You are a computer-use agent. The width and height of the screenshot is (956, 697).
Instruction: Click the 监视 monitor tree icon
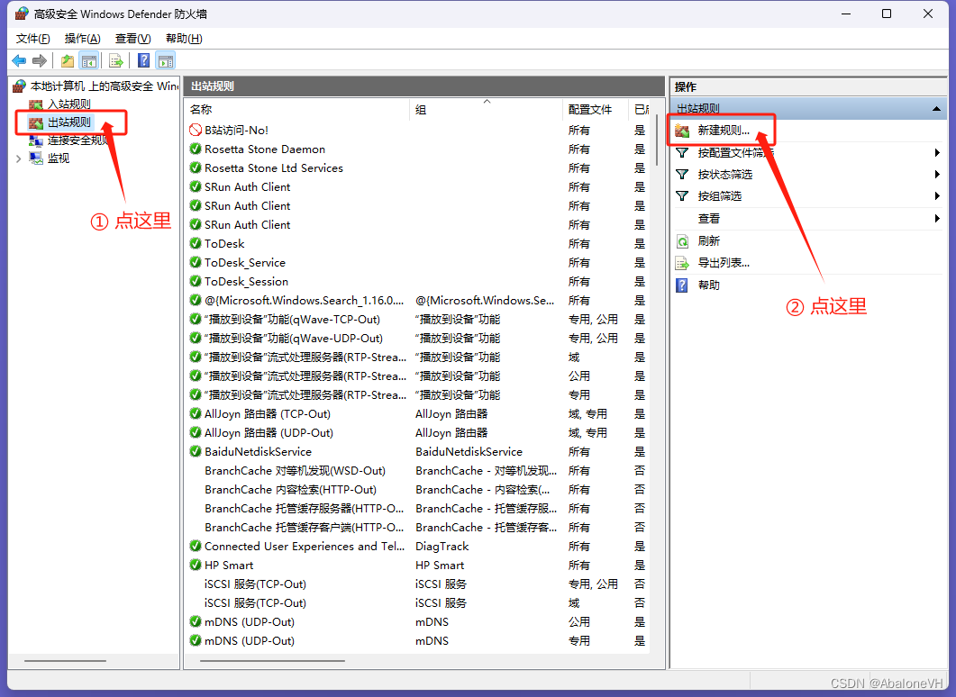coord(37,158)
